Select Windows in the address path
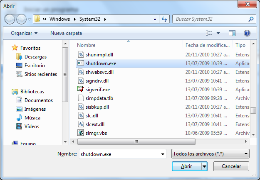Screen dimensions: 260x180 tap(59, 19)
